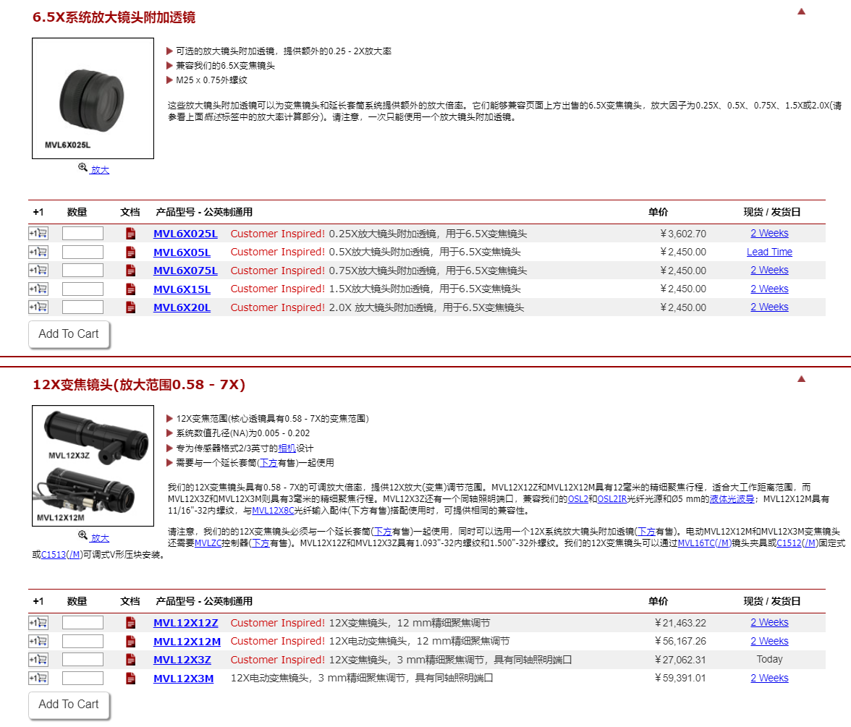Click add-to-cart icon for MVL6X20L row
The image size is (851, 727).
click(x=38, y=307)
